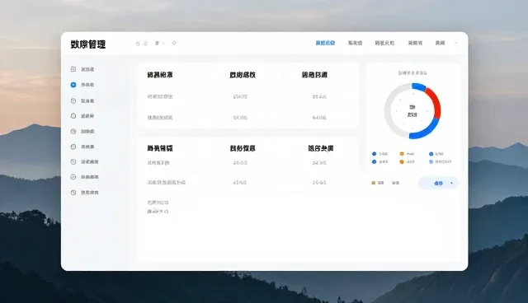528x303 pixels.
Task: Select the blue highlighted active sidebar item icon
Action: point(73,85)
